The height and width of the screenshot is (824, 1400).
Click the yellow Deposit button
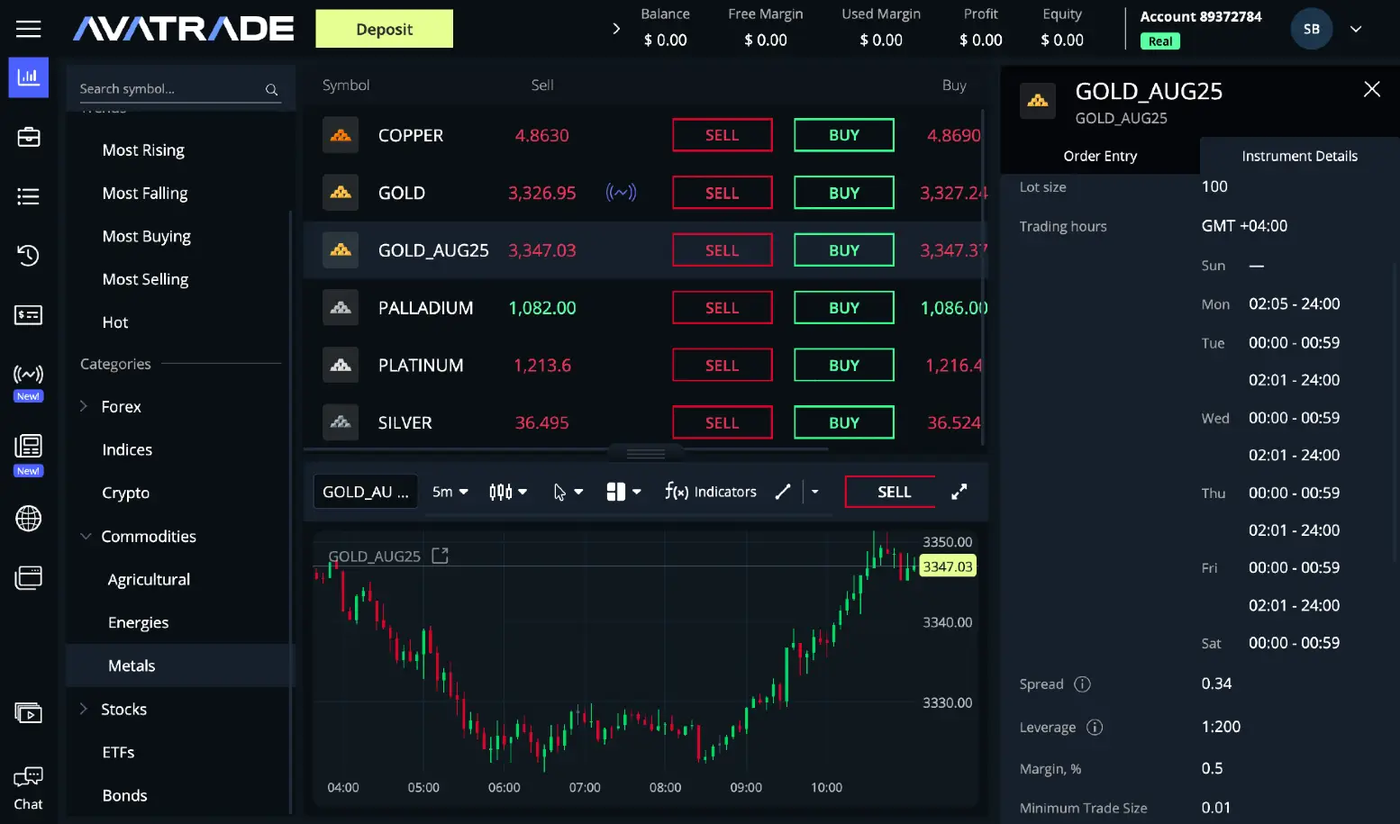click(384, 29)
